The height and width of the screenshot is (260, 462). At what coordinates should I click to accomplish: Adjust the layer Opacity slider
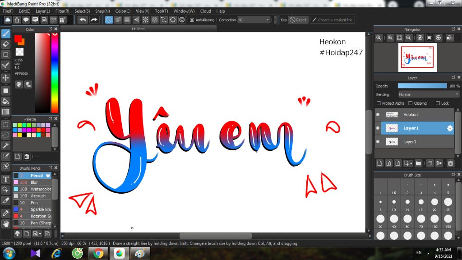click(422, 86)
